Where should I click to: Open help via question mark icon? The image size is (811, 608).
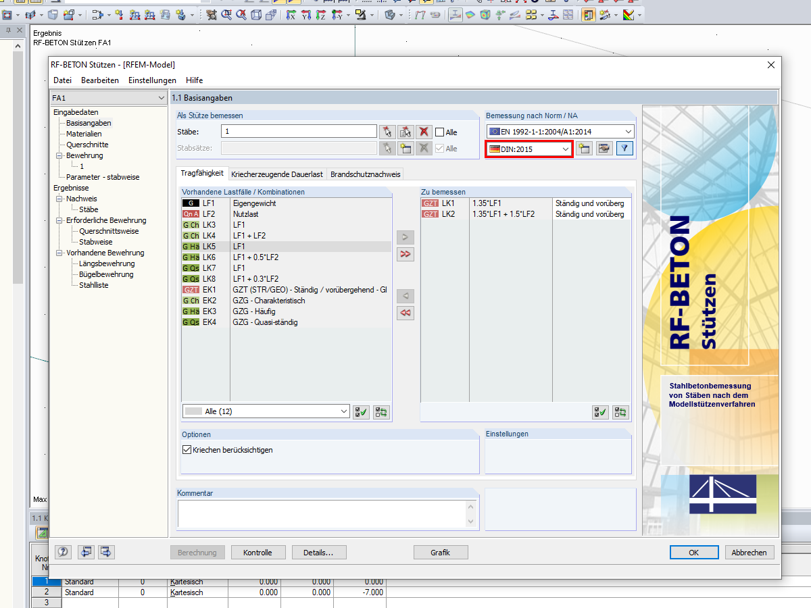click(x=64, y=552)
